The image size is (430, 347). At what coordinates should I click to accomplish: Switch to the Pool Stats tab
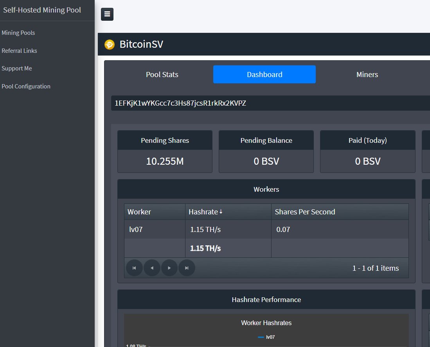(162, 74)
